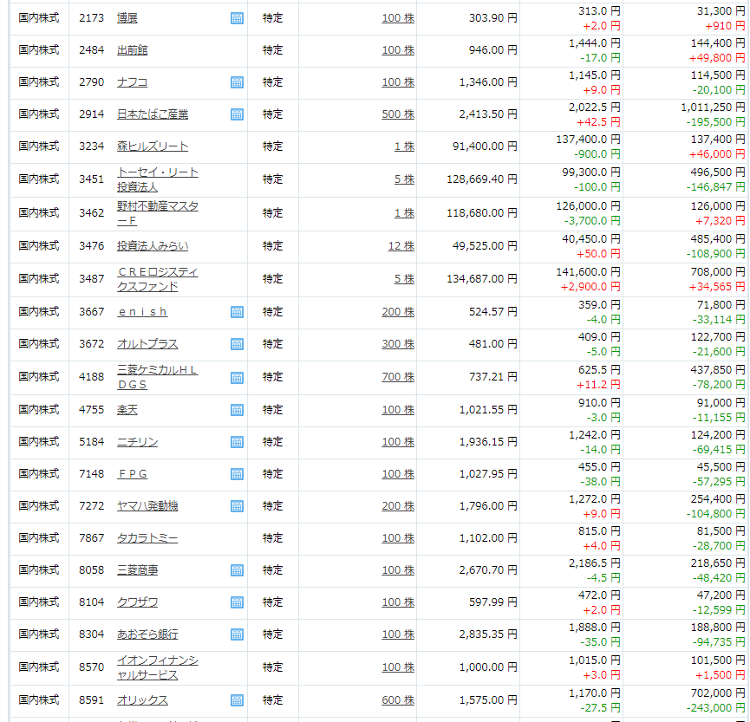
Task: Select 特定 account cell for 楽天
Action: tap(272, 410)
